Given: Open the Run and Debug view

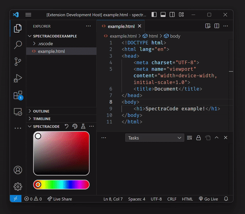Looking at the screenshot, I should point(18,78).
